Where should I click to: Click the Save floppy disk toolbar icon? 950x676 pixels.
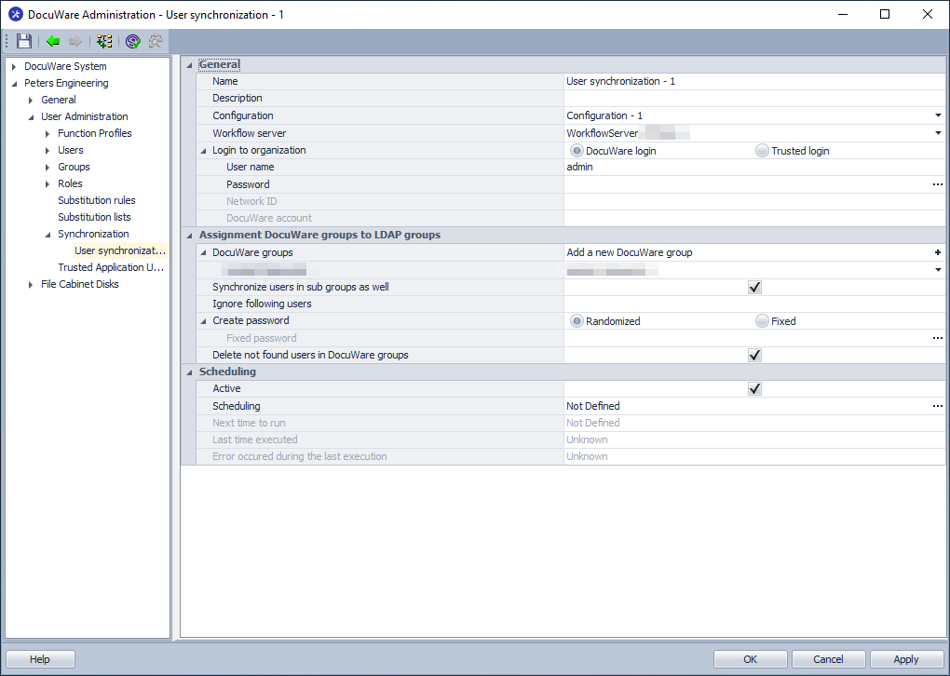[x=24, y=41]
